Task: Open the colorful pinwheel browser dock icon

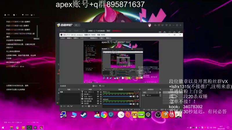Action: [x=104, y=114]
